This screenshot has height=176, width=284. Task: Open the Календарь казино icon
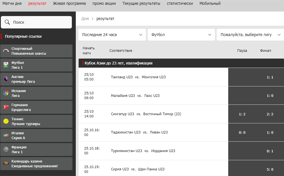tap(6, 164)
